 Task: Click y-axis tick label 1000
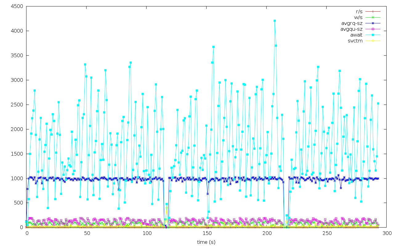(18, 178)
